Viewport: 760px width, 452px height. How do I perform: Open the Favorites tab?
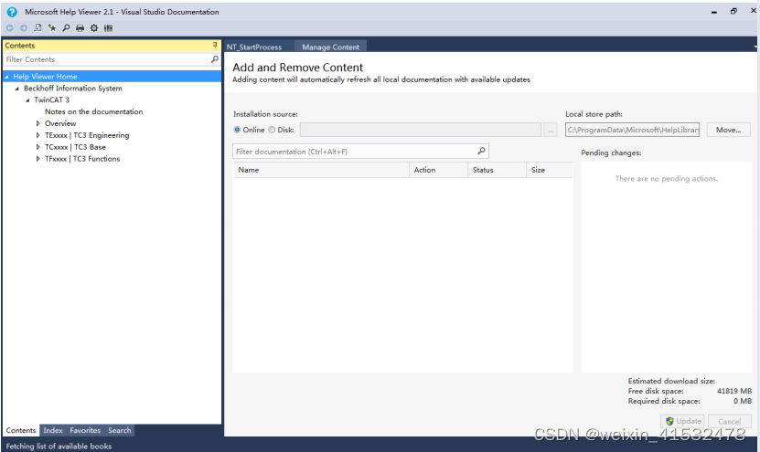coord(85,430)
